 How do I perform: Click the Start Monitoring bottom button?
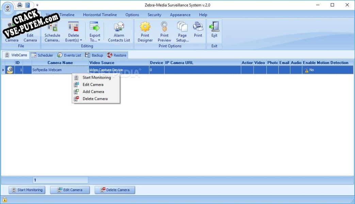pos(27,190)
